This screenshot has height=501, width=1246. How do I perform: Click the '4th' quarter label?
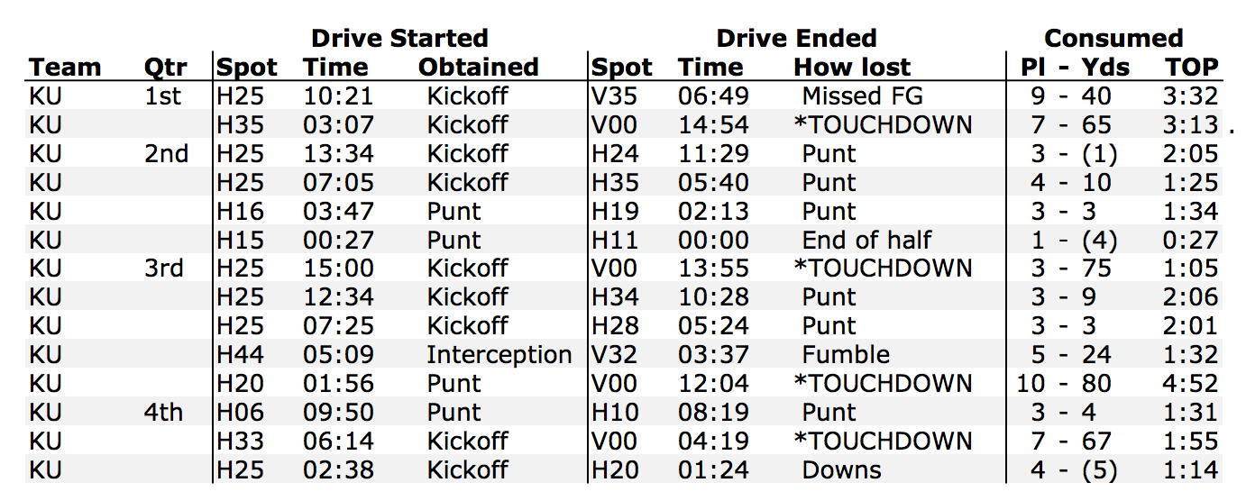click(x=163, y=413)
